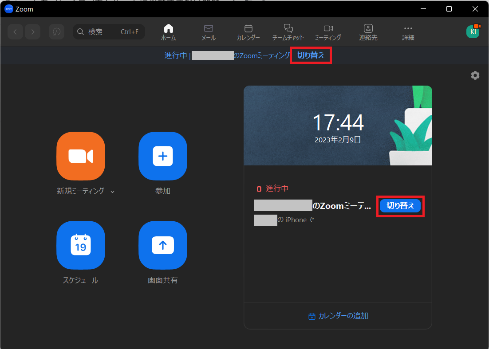Click the Share Screen (画面共有) arrow icon
489x349 pixels.
pos(163,245)
